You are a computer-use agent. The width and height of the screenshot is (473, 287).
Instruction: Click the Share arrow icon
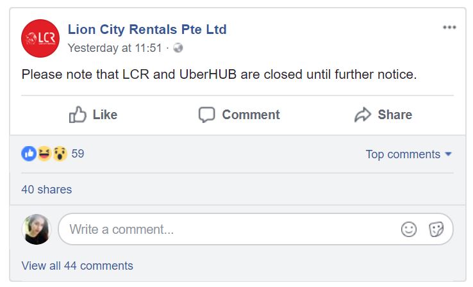363,115
